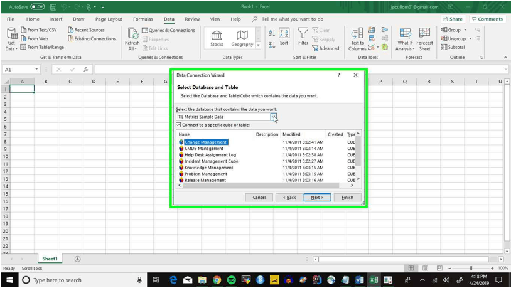Open the What-If Analysis tool
Viewport: 511px width, 288px height.
tap(405, 38)
